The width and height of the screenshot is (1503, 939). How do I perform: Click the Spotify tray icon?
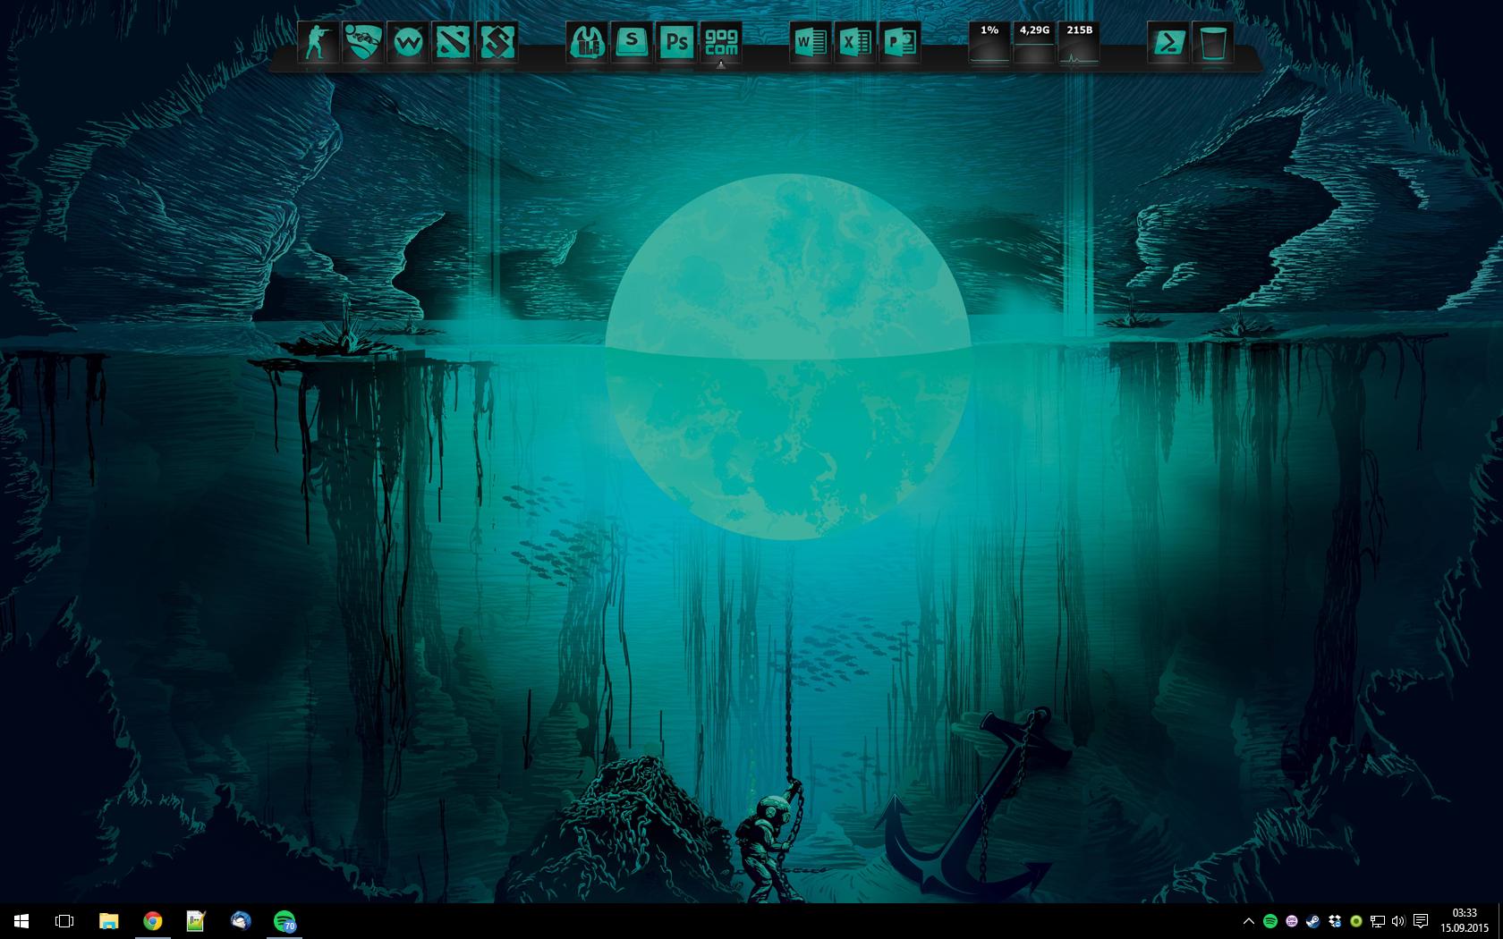tap(1270, 921)
